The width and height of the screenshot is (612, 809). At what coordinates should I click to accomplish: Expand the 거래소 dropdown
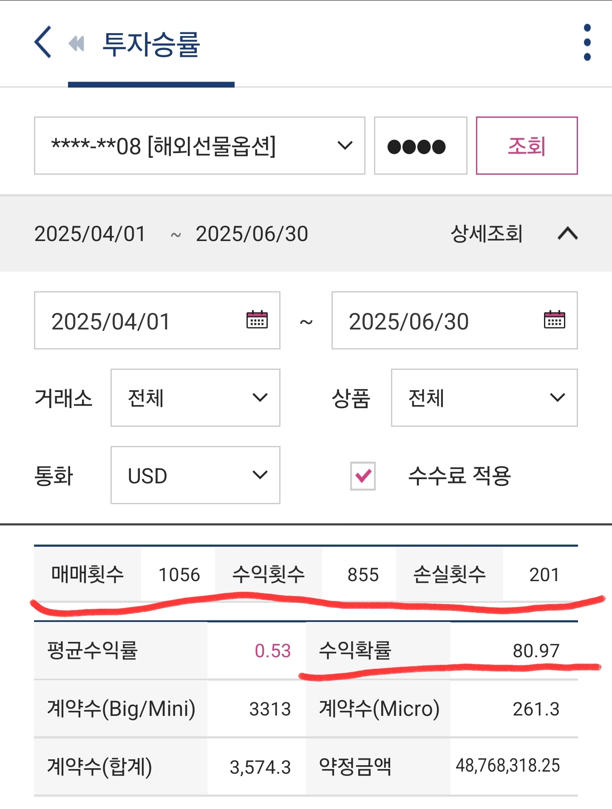tap(195, 397)
